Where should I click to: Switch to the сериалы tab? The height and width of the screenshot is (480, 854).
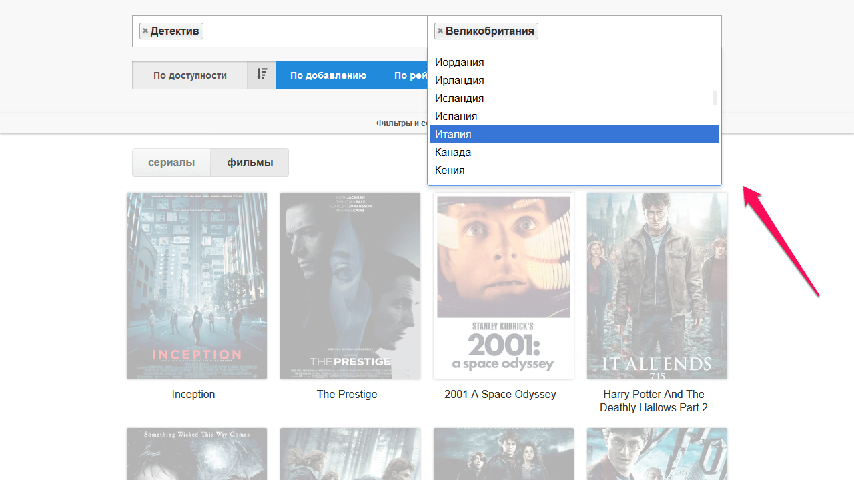(x=171, y=162)
